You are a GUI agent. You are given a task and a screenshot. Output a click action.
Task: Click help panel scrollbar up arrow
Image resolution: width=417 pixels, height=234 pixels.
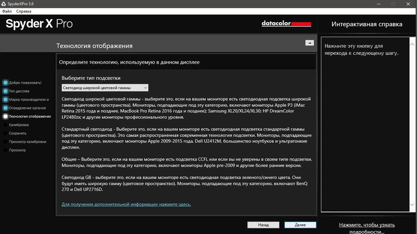(x=412, y=44)
